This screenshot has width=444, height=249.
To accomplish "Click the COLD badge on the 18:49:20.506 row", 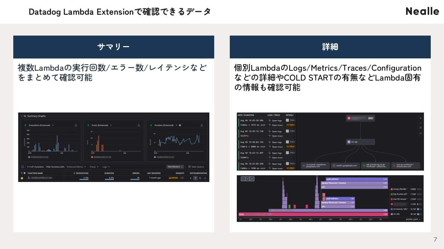I will pos(290,125).
